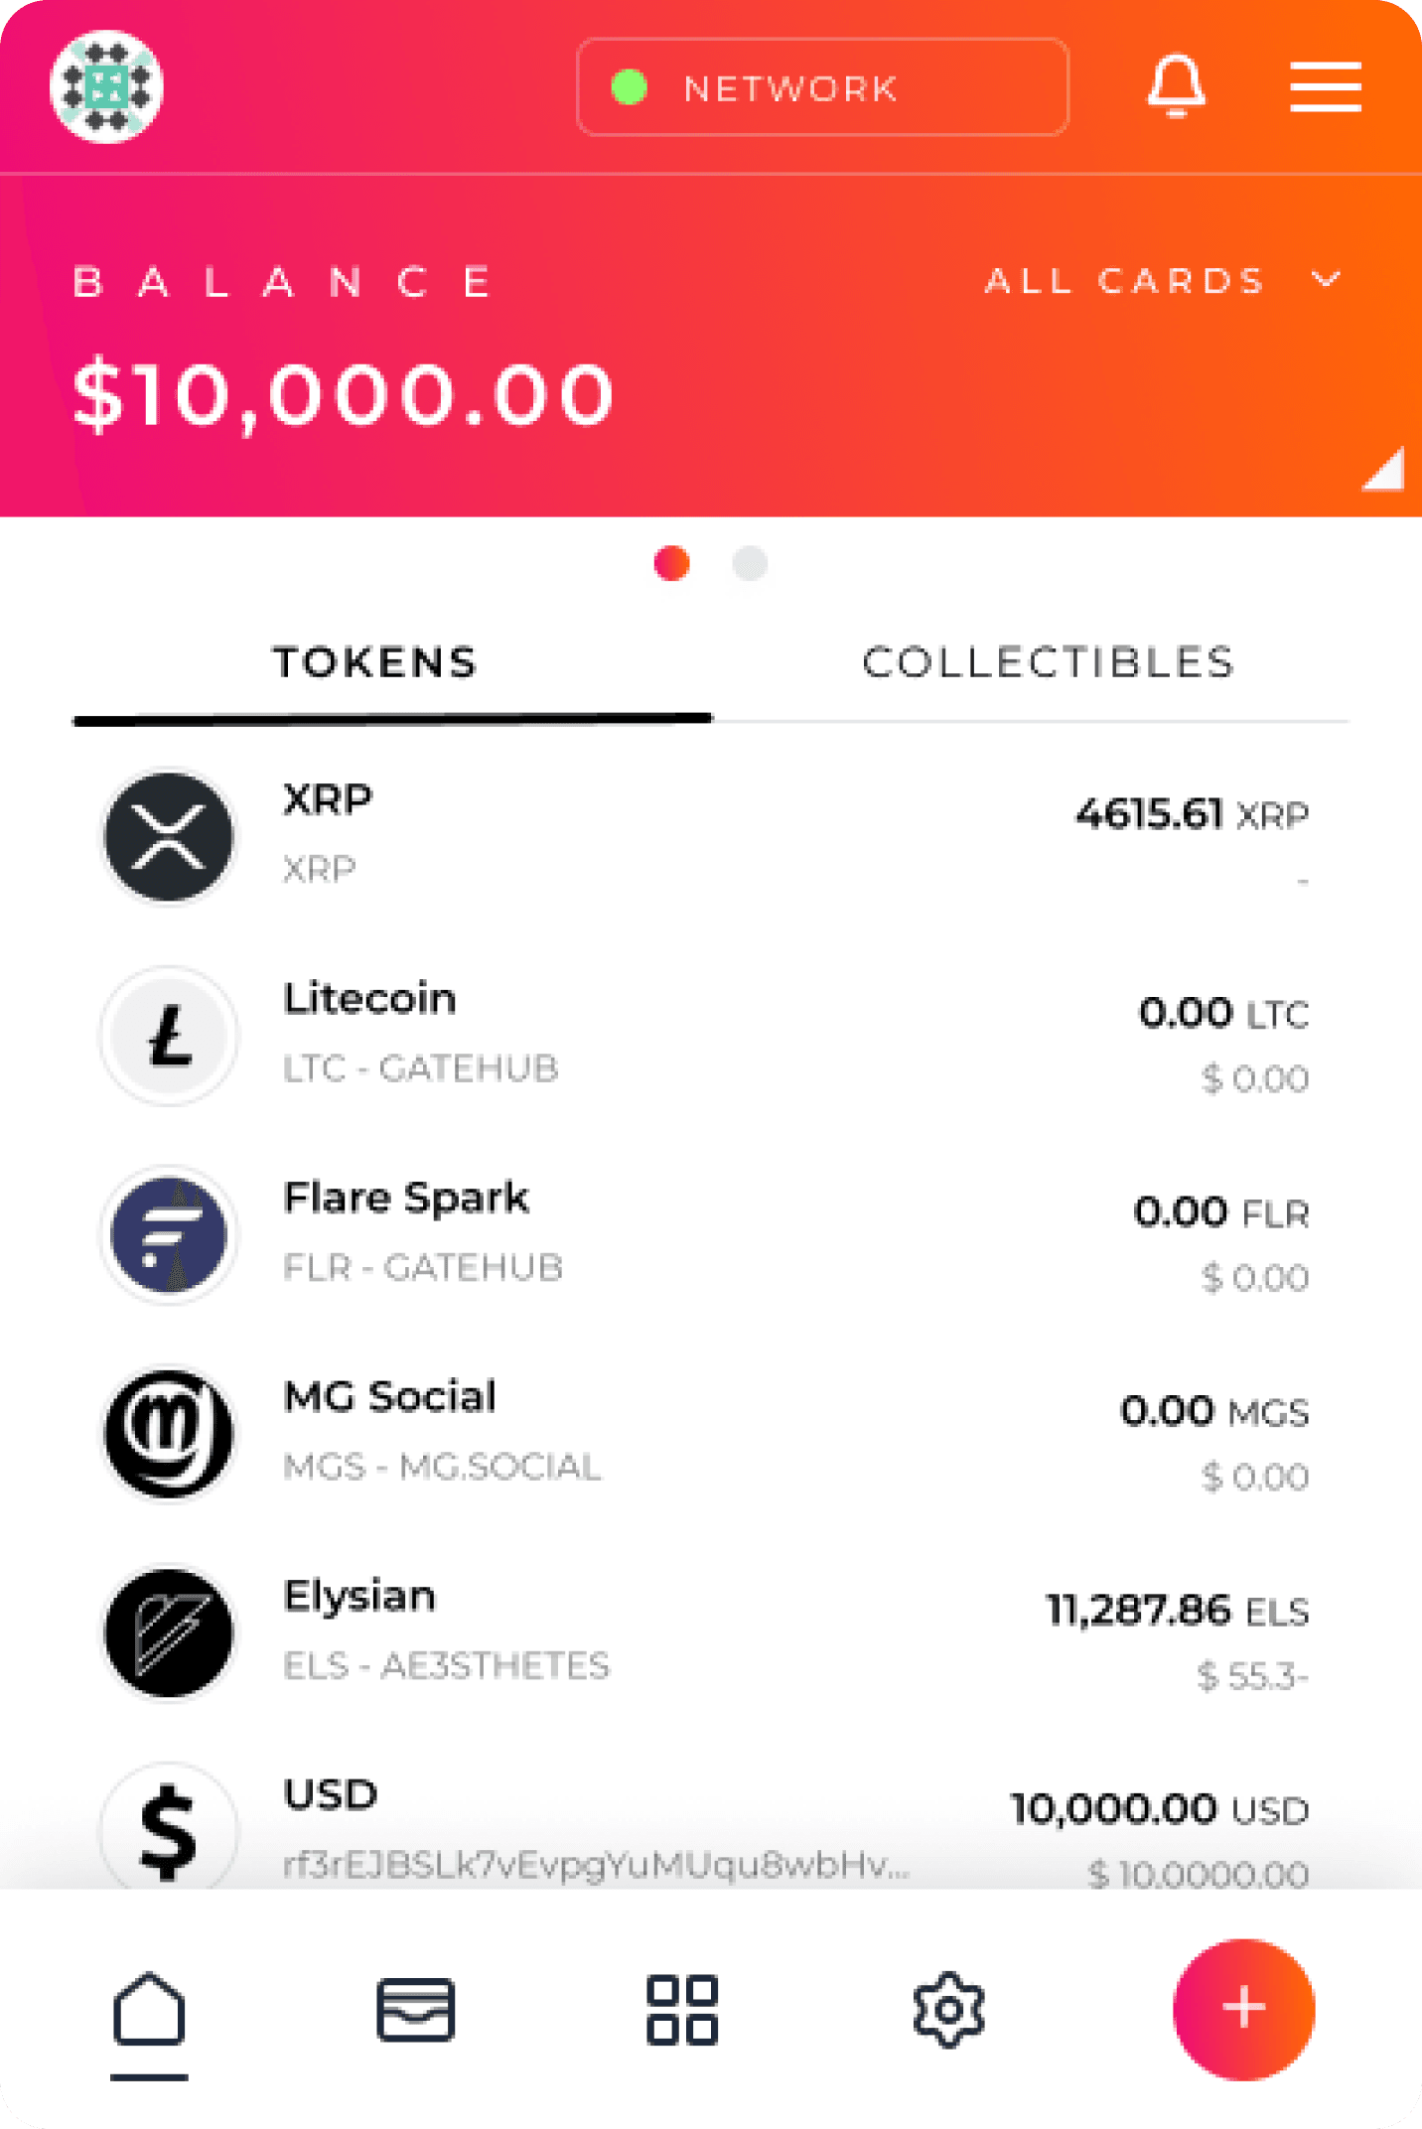Open the NETWORK selector
Screen dimensions: 1422x2129
pyautogui.click(x=822, y=87)
